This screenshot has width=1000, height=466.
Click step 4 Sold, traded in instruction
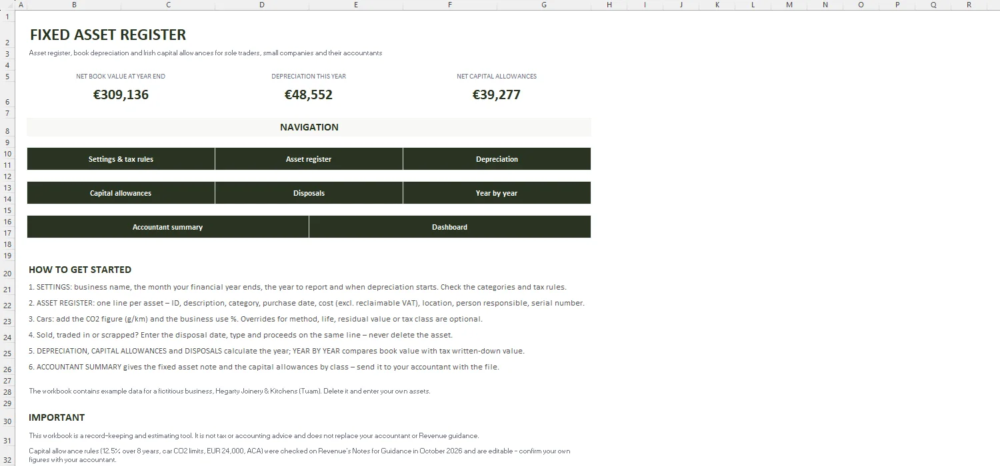coord(241,335)
